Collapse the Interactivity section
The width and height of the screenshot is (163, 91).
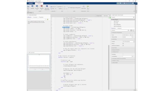(112, 52)
